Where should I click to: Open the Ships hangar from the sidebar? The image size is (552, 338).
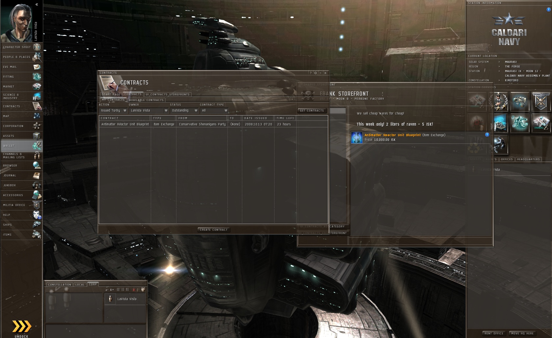[x=21, y=225]
